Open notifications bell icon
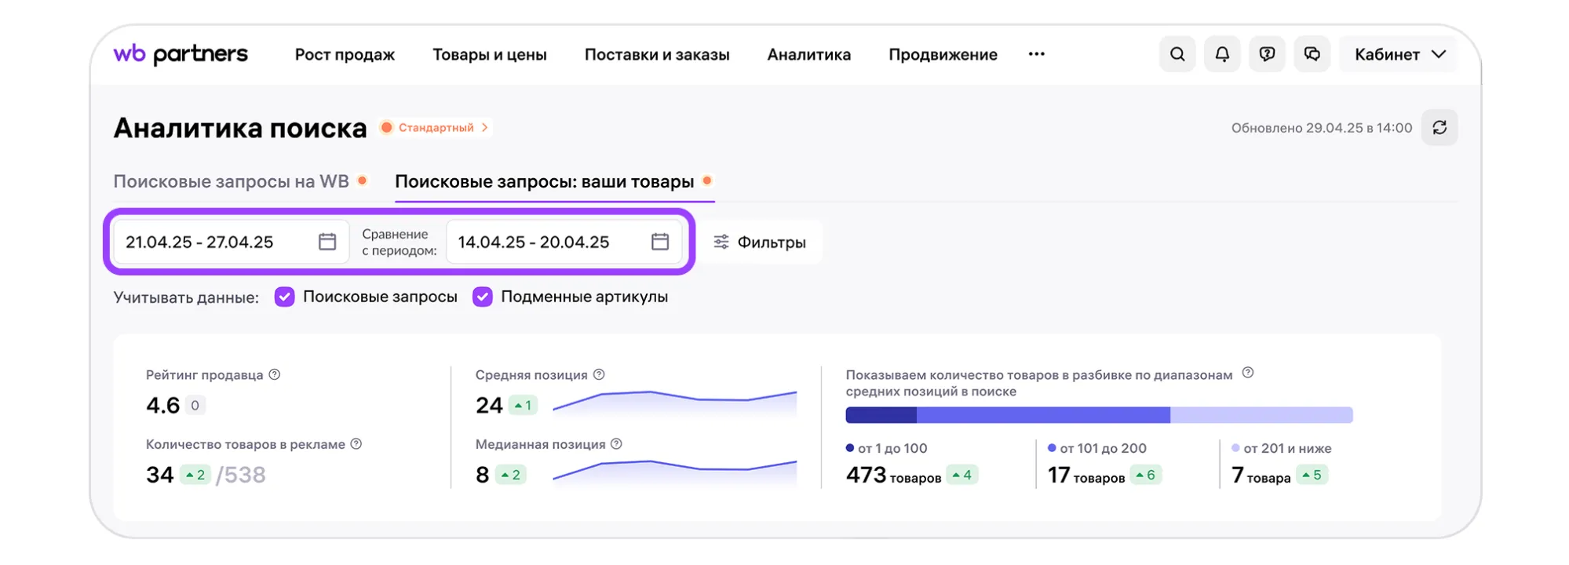The height and width of the screenshot is (565, 1569). 1222,54
